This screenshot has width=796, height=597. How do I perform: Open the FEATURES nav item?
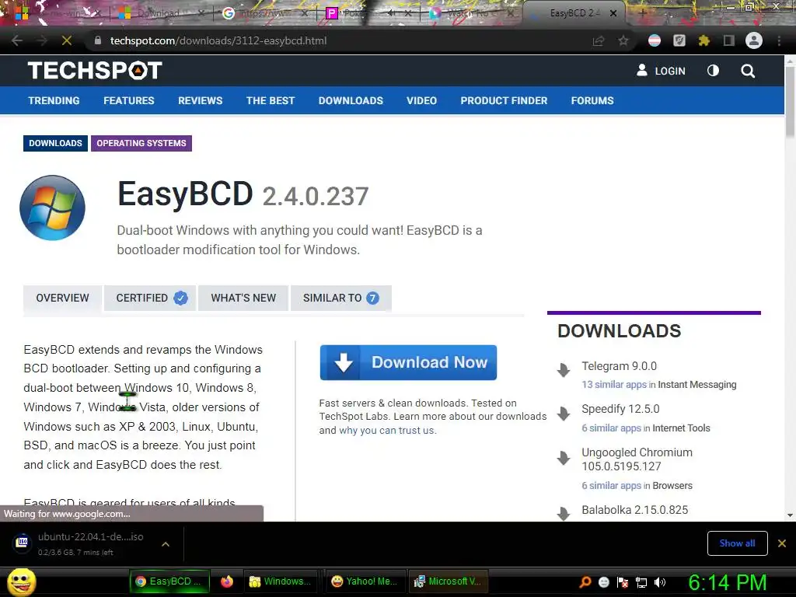pyautogui.click(x=129, y=100)
